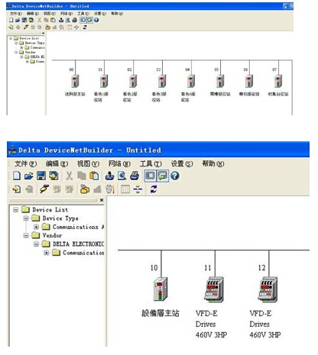Select the Device Type tree item
318x355 pixels.
60,218
